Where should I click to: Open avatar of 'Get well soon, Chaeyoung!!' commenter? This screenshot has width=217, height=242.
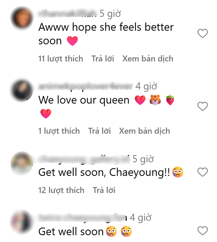tap(22, 164)
